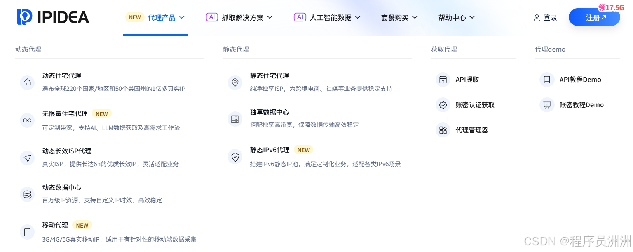Click the API提取 icon
Image resolution: width=633 pixels, height=252 pixels.
[443, 80]
